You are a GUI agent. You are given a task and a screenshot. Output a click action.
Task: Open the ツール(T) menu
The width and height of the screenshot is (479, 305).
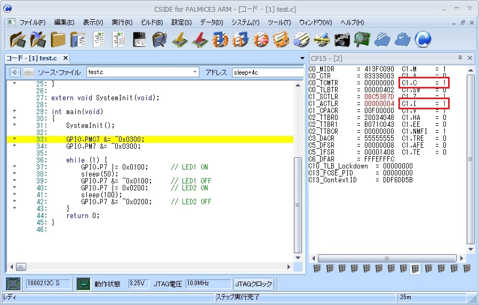[x=279, y=22]
